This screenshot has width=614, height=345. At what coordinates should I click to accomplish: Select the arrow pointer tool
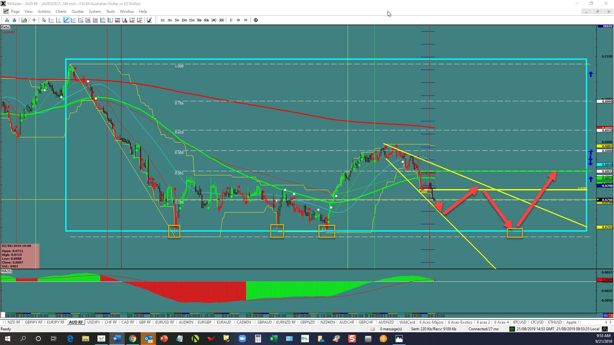pyautogui.click(x=44, y=20)
